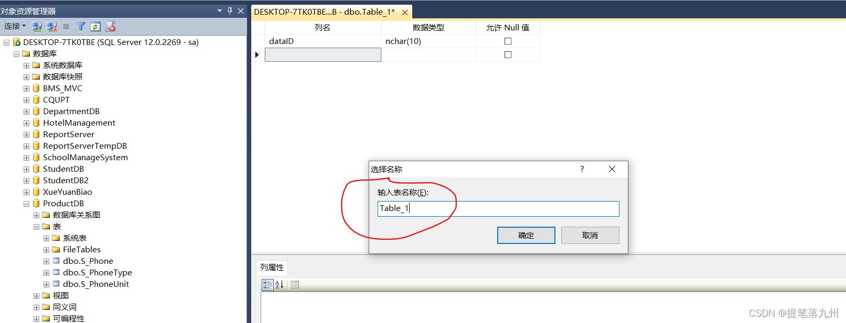Select the XueYuanBiao database
846x323 pixels.
pyautogui.click(x=68, y=192)
